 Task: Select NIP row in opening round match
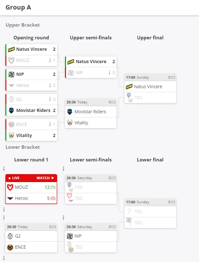pos(31,74)
